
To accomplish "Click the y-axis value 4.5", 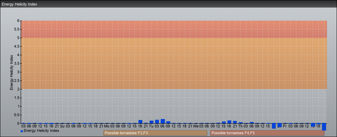I will pos(17,46).
